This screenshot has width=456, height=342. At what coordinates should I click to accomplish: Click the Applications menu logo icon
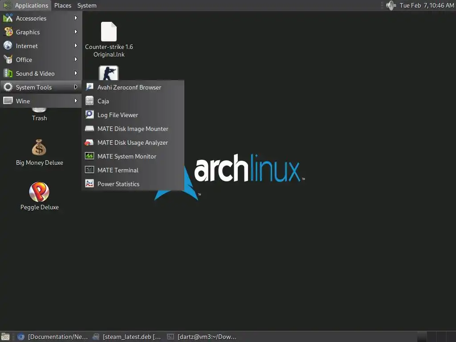point(7,5)
